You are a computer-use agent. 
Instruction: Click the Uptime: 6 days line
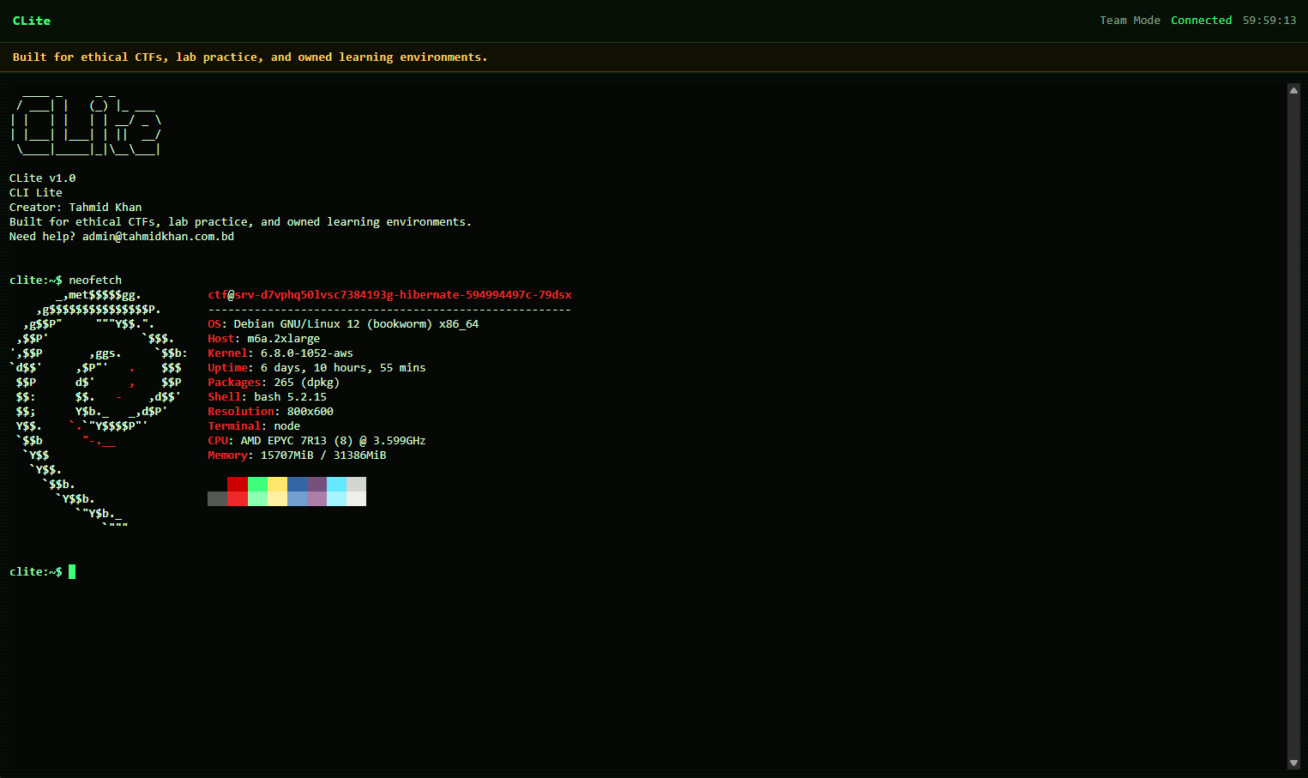coord(316,368)
